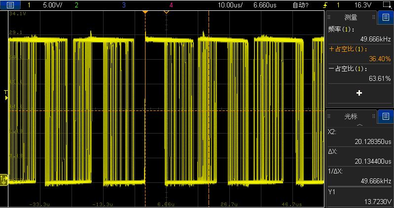Image resolution: width=394 pixels, height=208 pixels.
Task: Select the rising edge trigger type icon
Action: (x=325, y=5)
